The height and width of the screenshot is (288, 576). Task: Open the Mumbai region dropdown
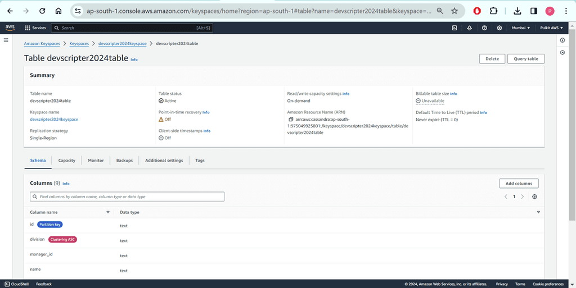pos(521,28)
